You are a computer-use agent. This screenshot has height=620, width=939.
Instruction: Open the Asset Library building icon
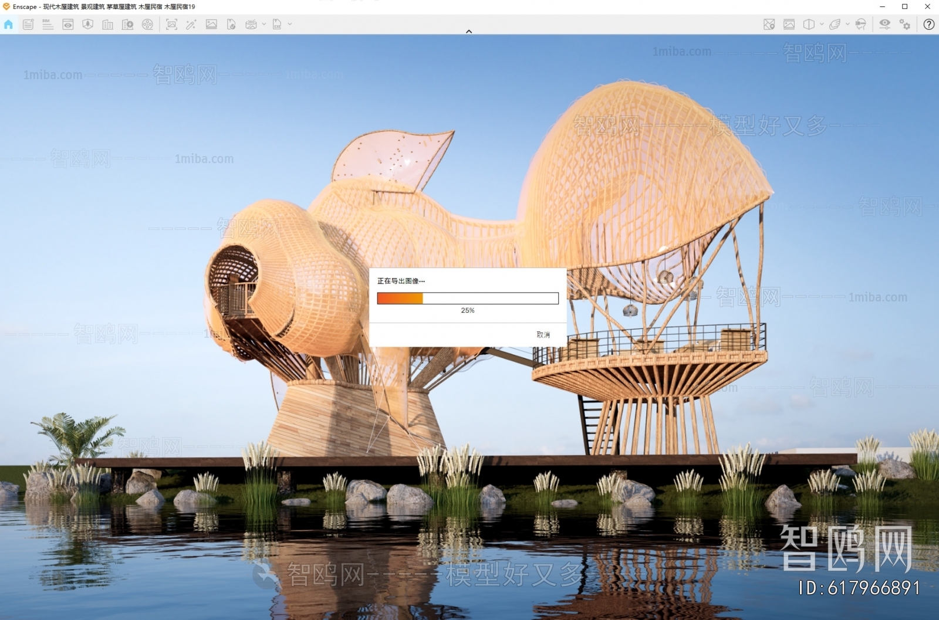(107, 24)
